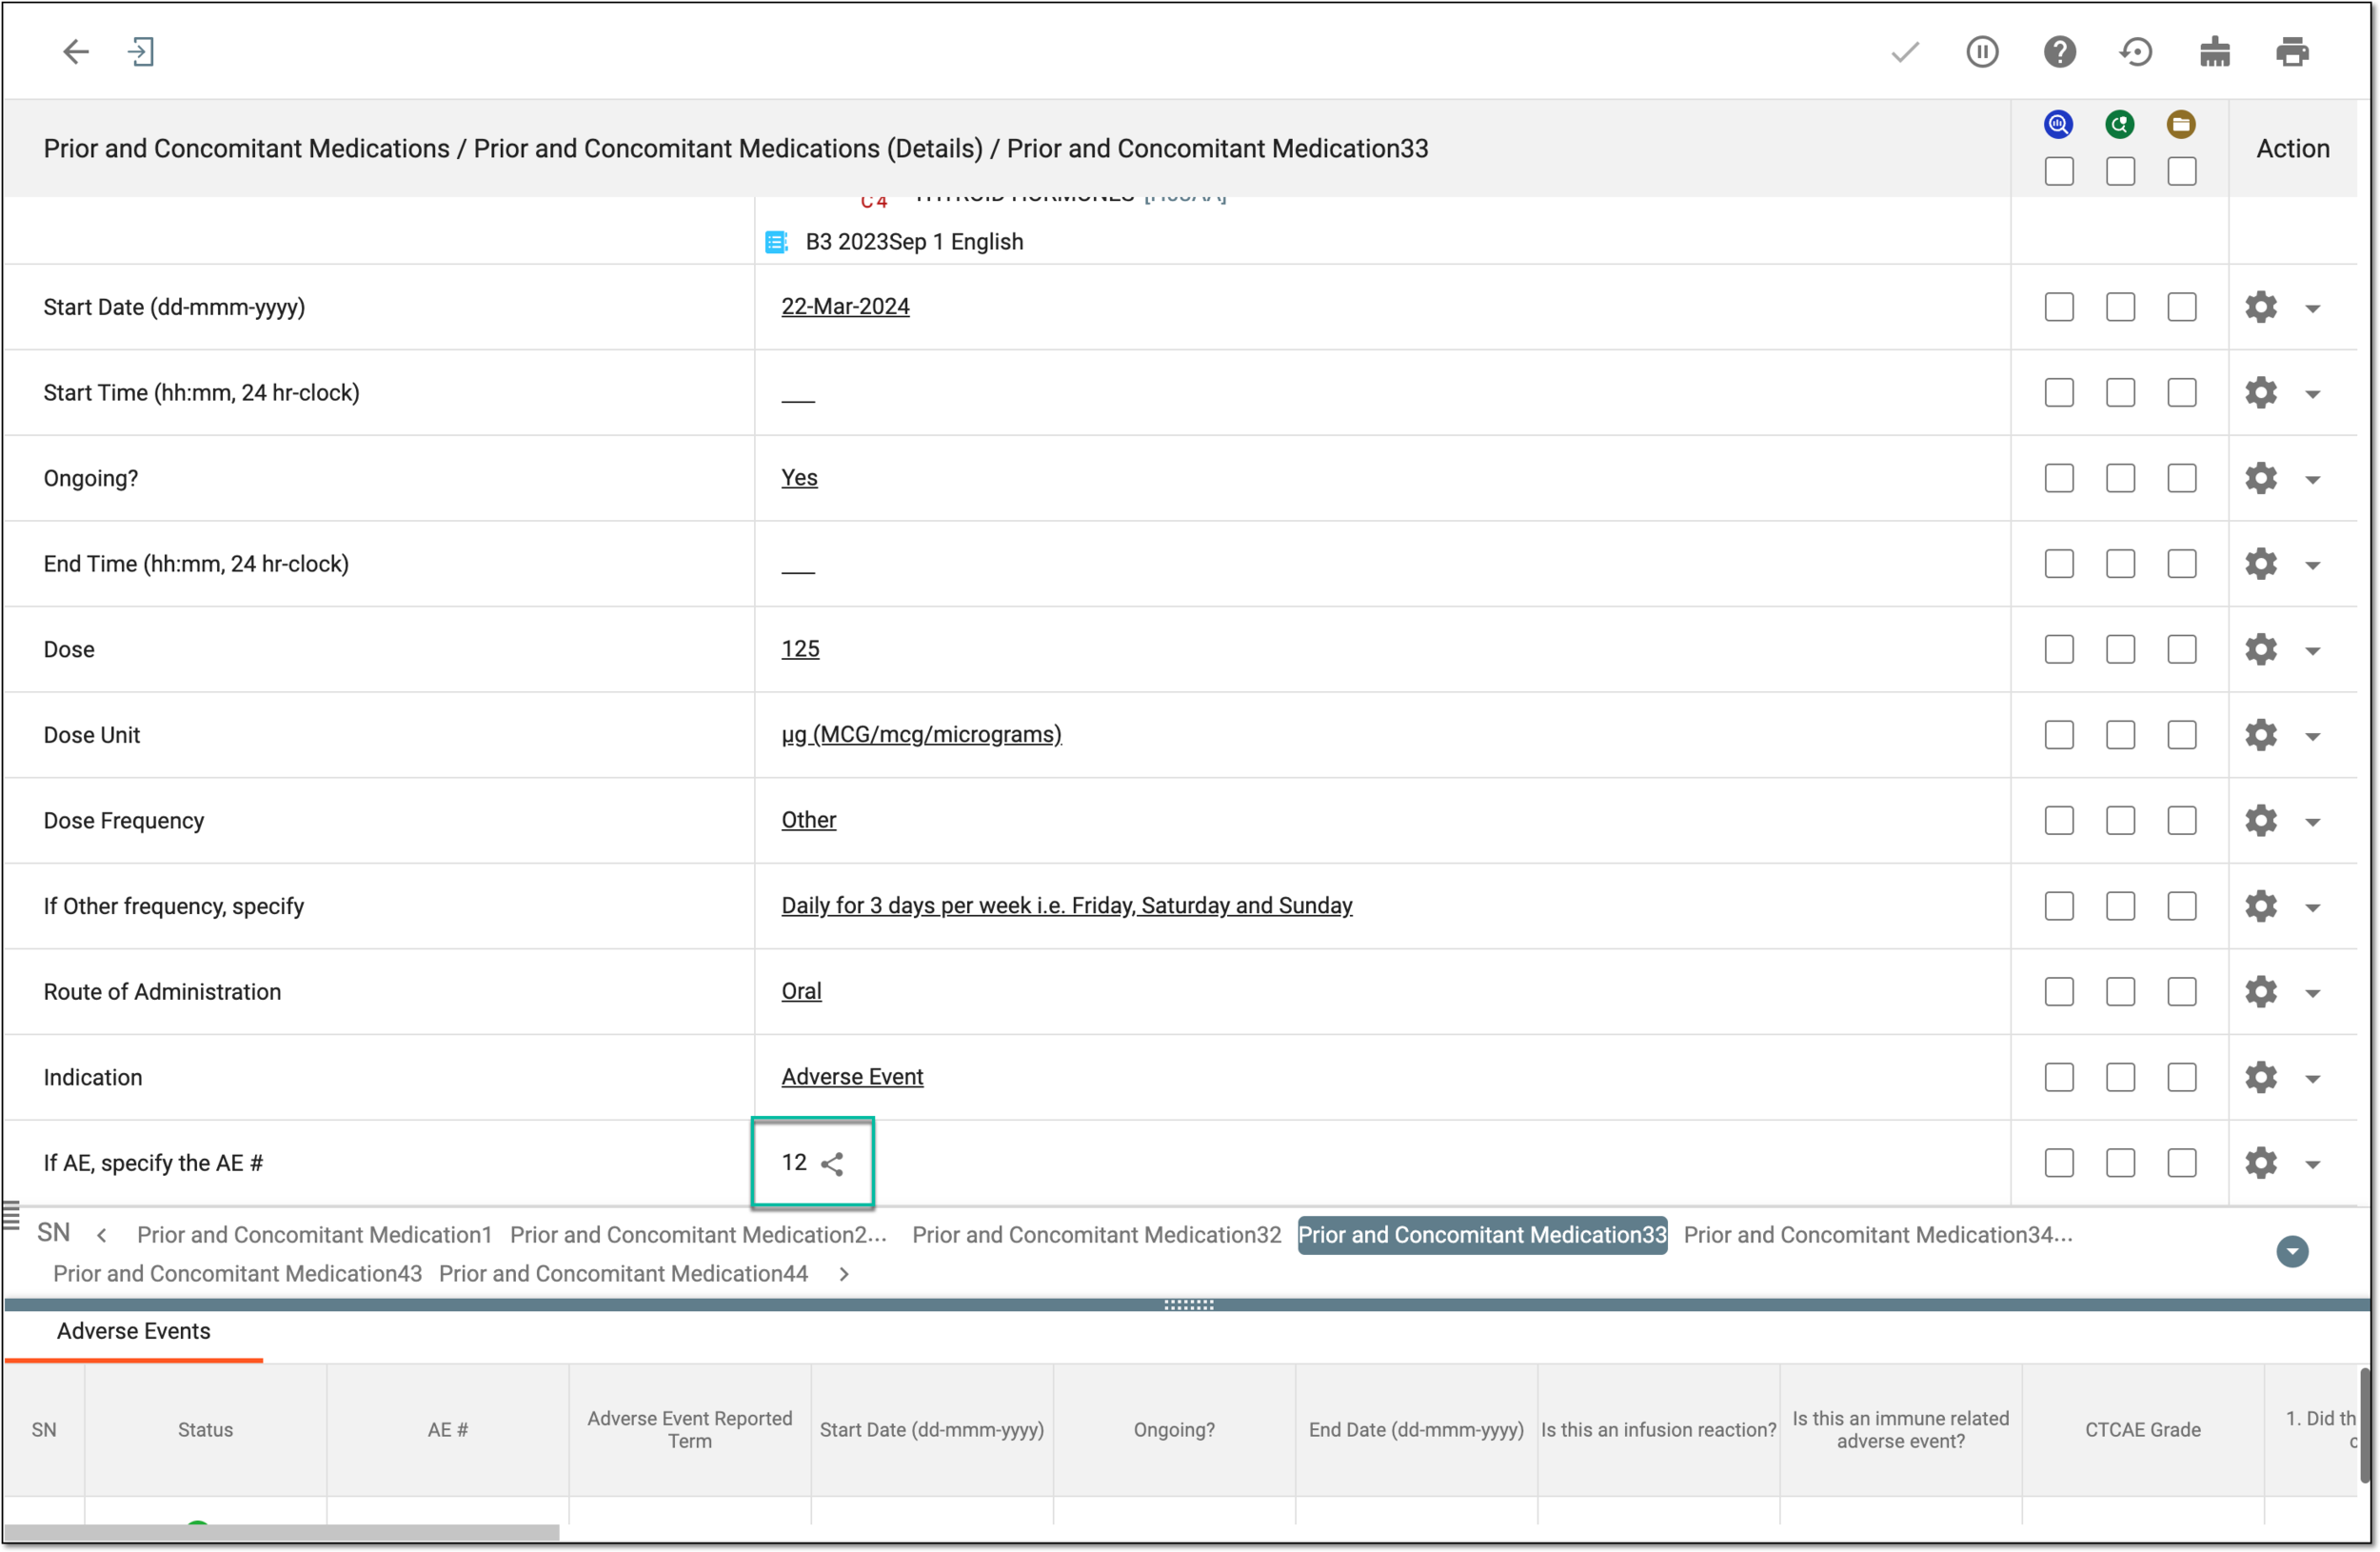The height and width of the screenshot is (1552, 2380).
Task: Open the hamburger list icon beside SN
Action: tap(11, 1216)
